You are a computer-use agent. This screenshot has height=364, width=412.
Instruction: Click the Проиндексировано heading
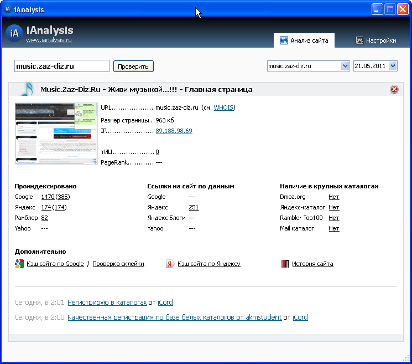45,186
